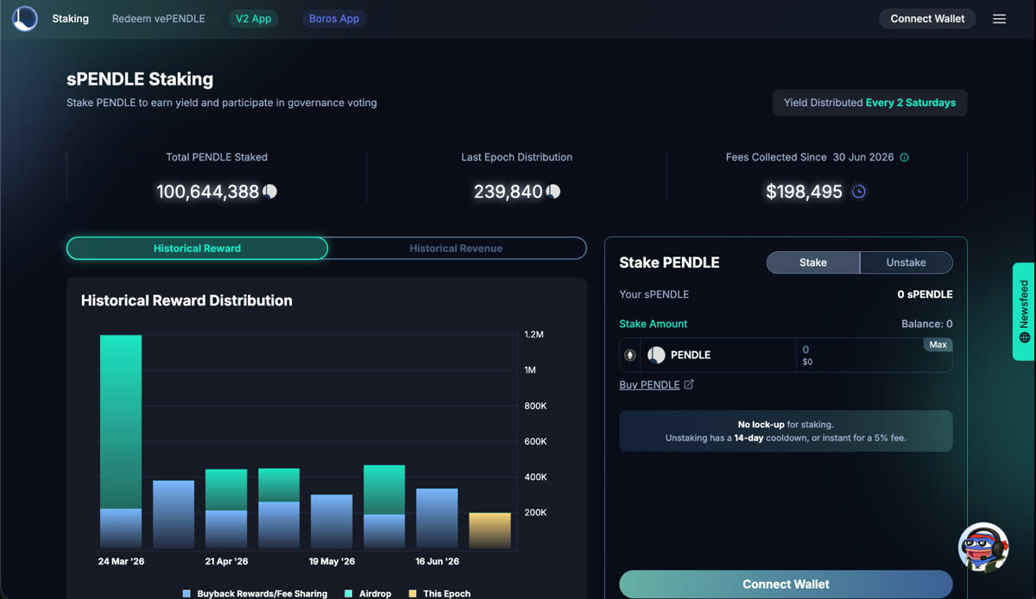
Task: Click the 21 Apr '26 chart bar
Action: pyautogui.click(x=226, y=509)
